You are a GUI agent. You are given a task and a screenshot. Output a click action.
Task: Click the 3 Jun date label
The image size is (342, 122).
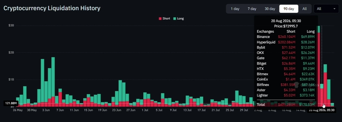[x=46, y=110]
